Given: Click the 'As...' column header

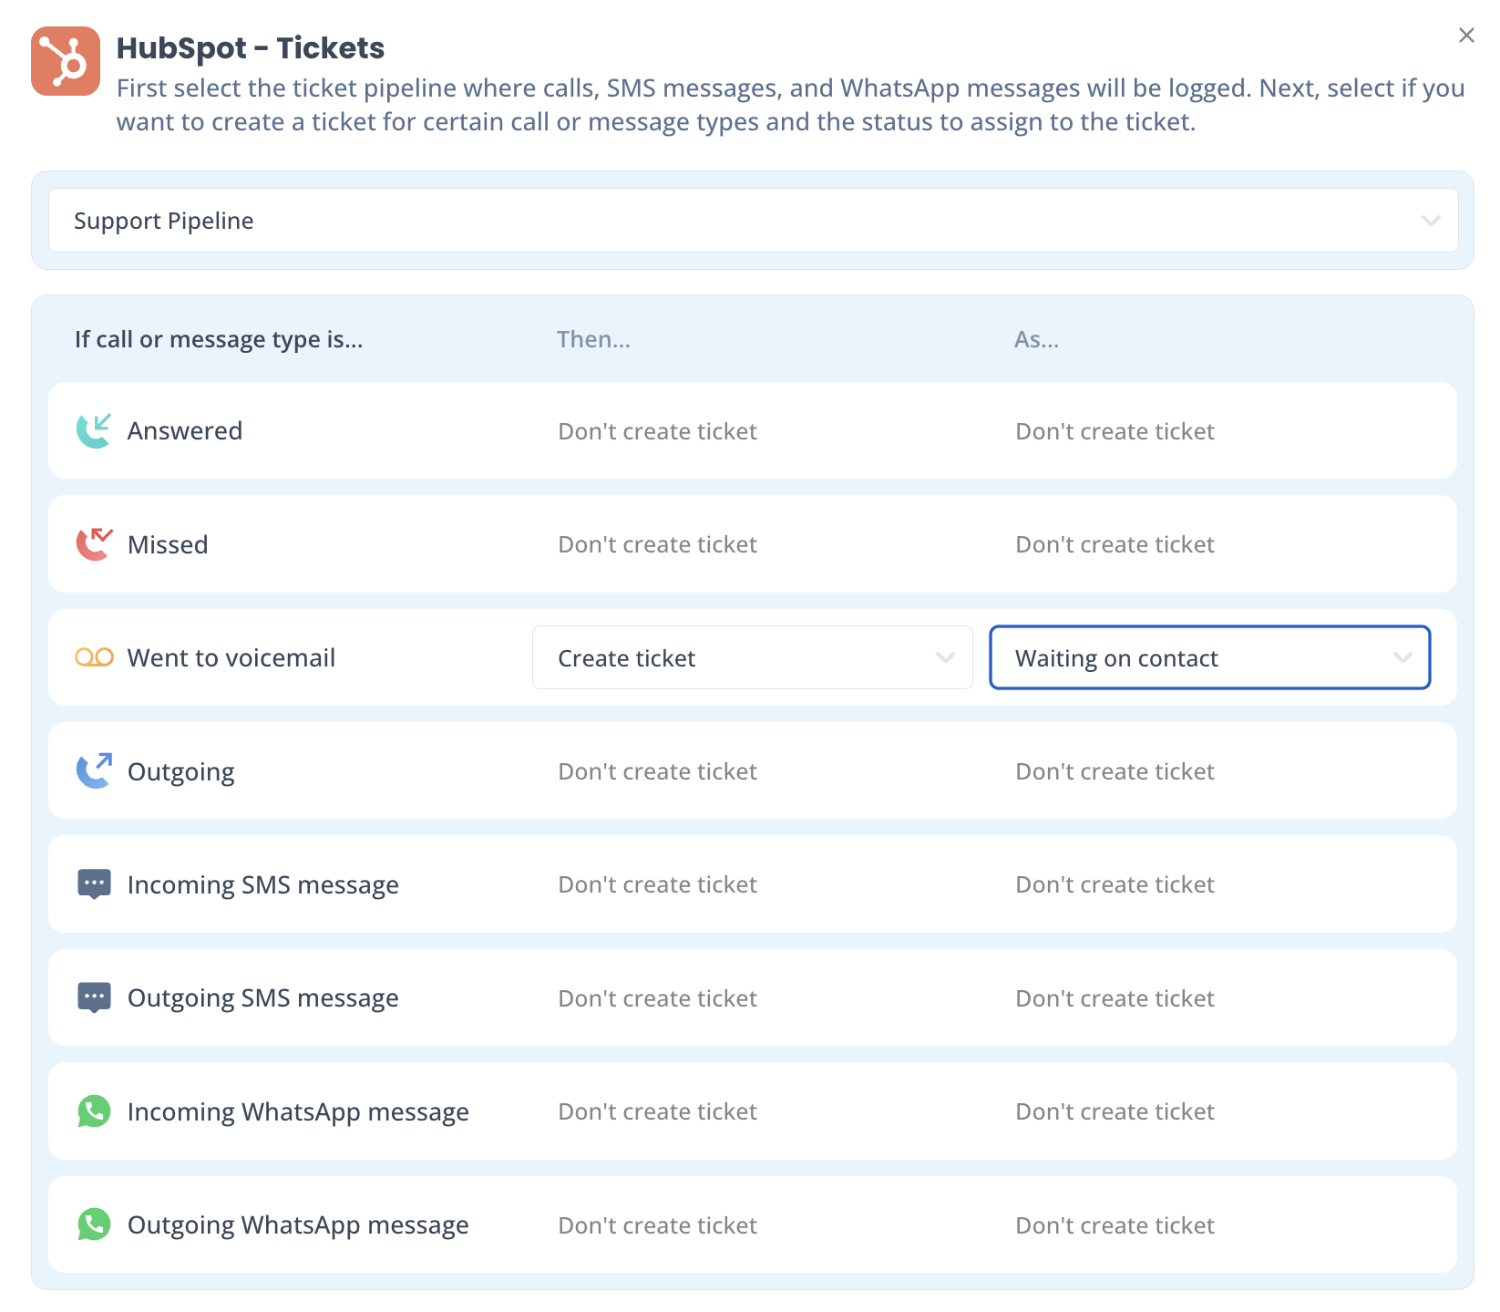Looking at the screenshot, I should click(x=1036, y=339).
